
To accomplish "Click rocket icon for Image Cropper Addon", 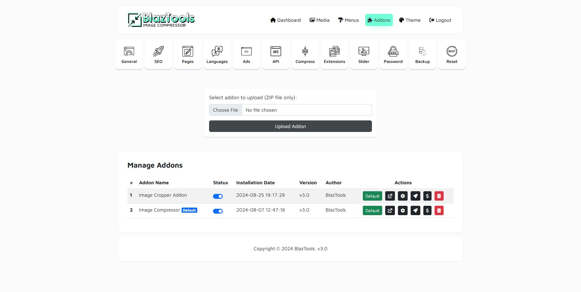I will pyautogui.click(x=415, y=196).
